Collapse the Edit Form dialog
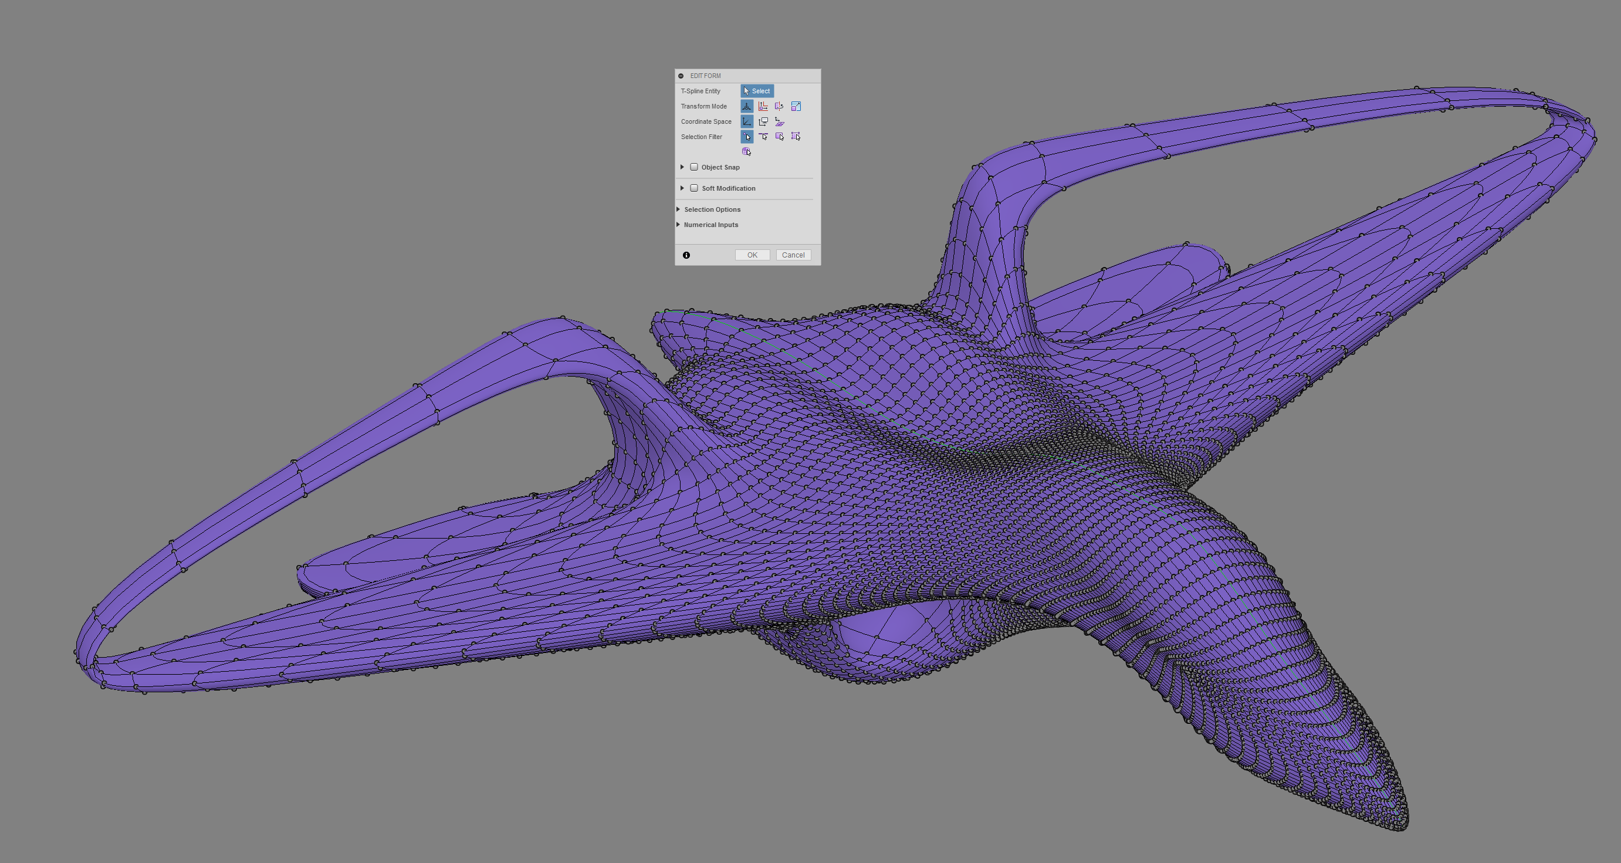This screenshot has width=1621, height=863. point(681,76)
